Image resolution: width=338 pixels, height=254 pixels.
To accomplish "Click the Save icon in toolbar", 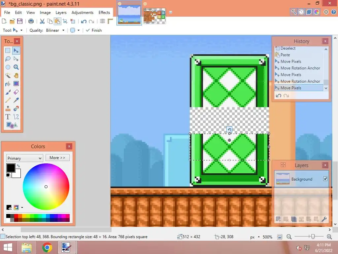I will point(20,21).
